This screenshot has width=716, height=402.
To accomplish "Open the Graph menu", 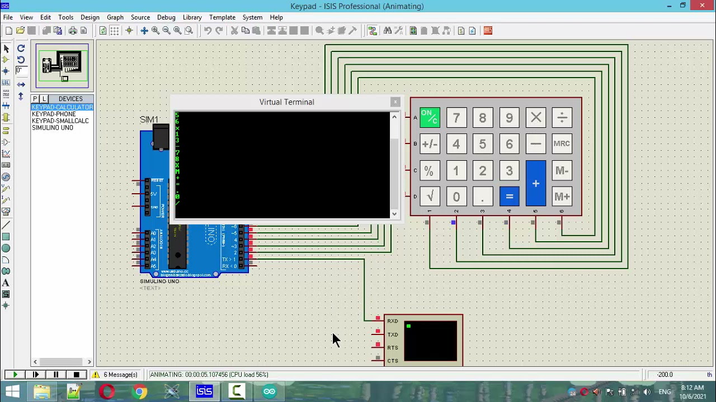I will pyautogui.click(x=115, y=17).
